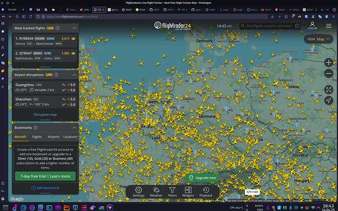Image resolution: width=338 pixels, height=211 pixels.
Task: Center map on my location arrow
Action: pos(329,100)
